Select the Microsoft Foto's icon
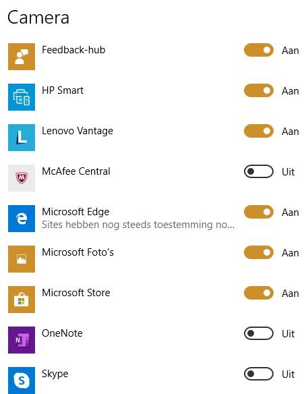This screenshot has height=394, width=306. tap(22, 259)
